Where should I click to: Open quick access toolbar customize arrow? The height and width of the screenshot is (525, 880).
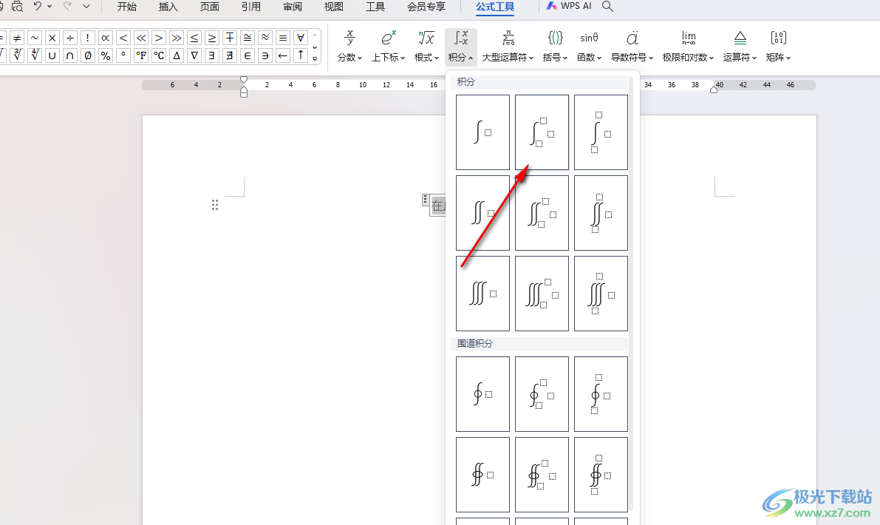(86, 6)
